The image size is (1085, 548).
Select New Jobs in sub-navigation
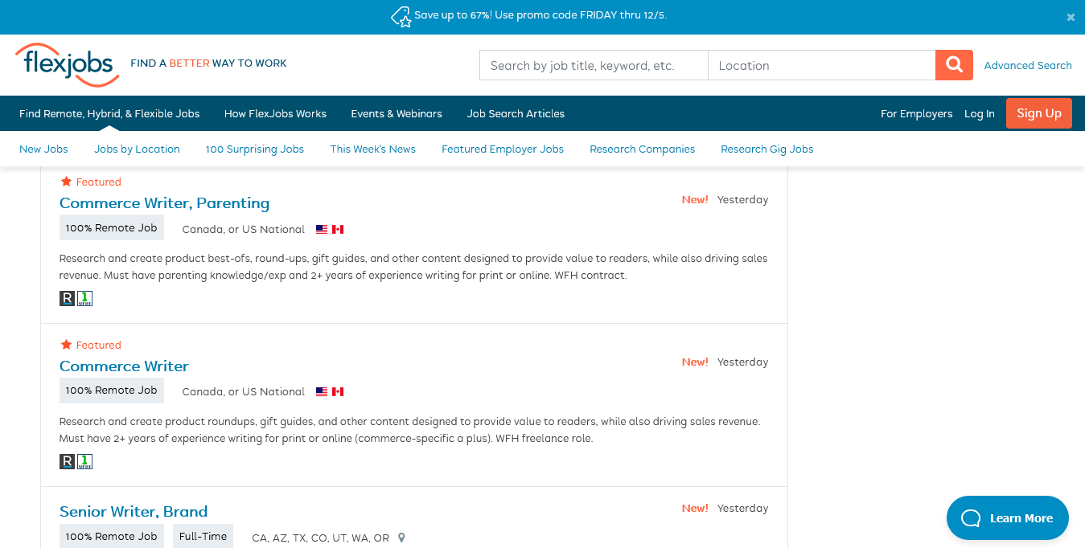coord(43,149)
